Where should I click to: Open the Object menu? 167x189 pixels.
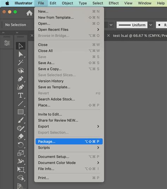tap(67, 3)
